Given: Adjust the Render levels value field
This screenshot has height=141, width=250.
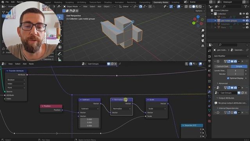Looking at the screenshot, I should [x=236, y=74].
